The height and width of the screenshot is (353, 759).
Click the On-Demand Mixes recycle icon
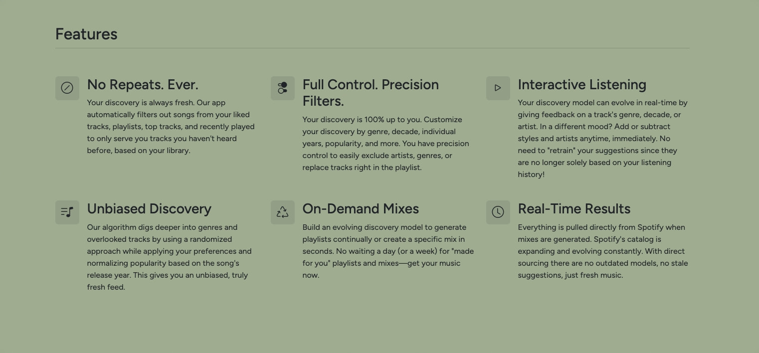tap(282, 212)
